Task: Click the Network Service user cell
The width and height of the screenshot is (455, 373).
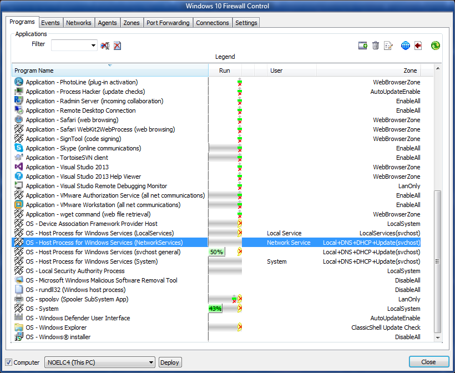Action: (x=289, y=243)
